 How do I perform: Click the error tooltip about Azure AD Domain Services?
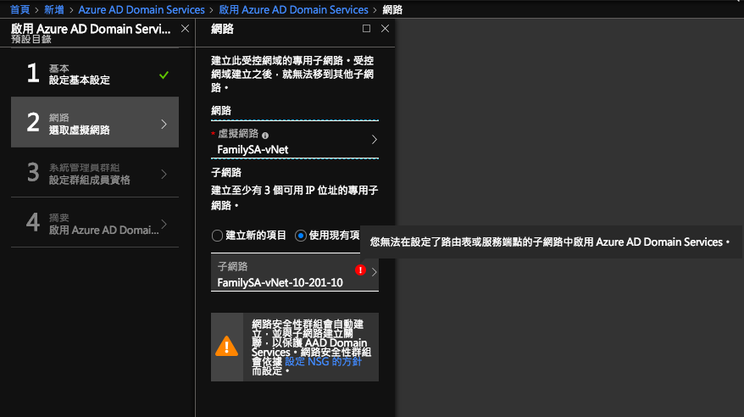(551, 242)
